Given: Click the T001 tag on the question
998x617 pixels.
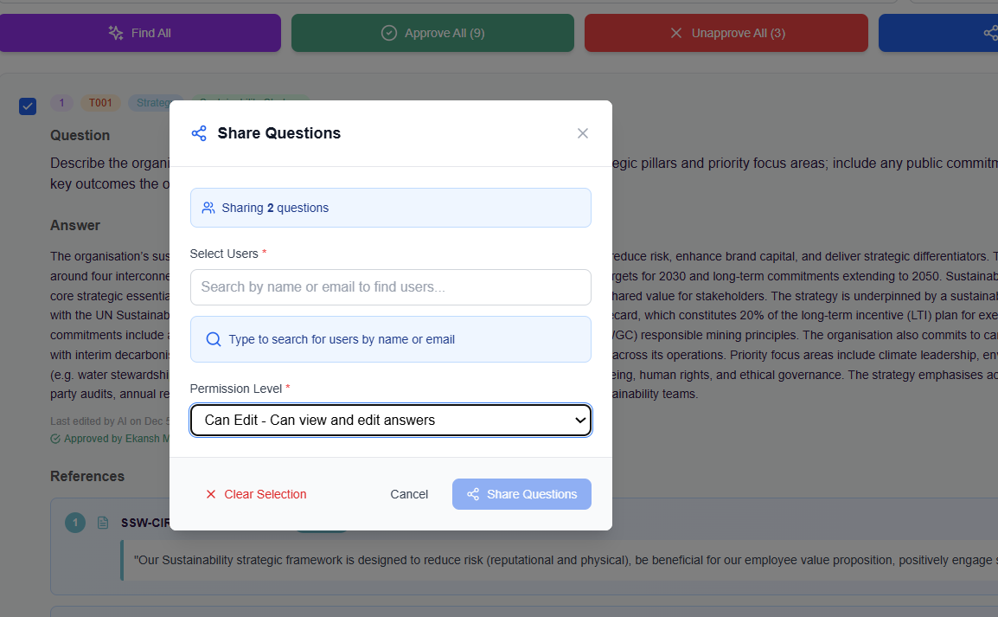Looking at the screenshot, I should coord(101,104).
